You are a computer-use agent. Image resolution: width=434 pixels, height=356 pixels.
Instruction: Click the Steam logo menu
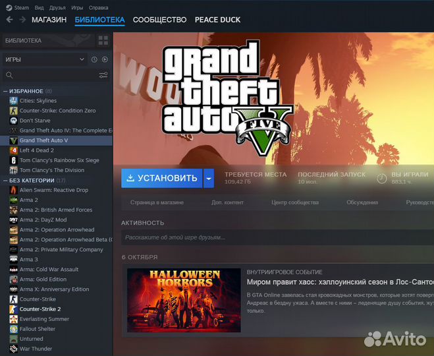pos(9,7)
